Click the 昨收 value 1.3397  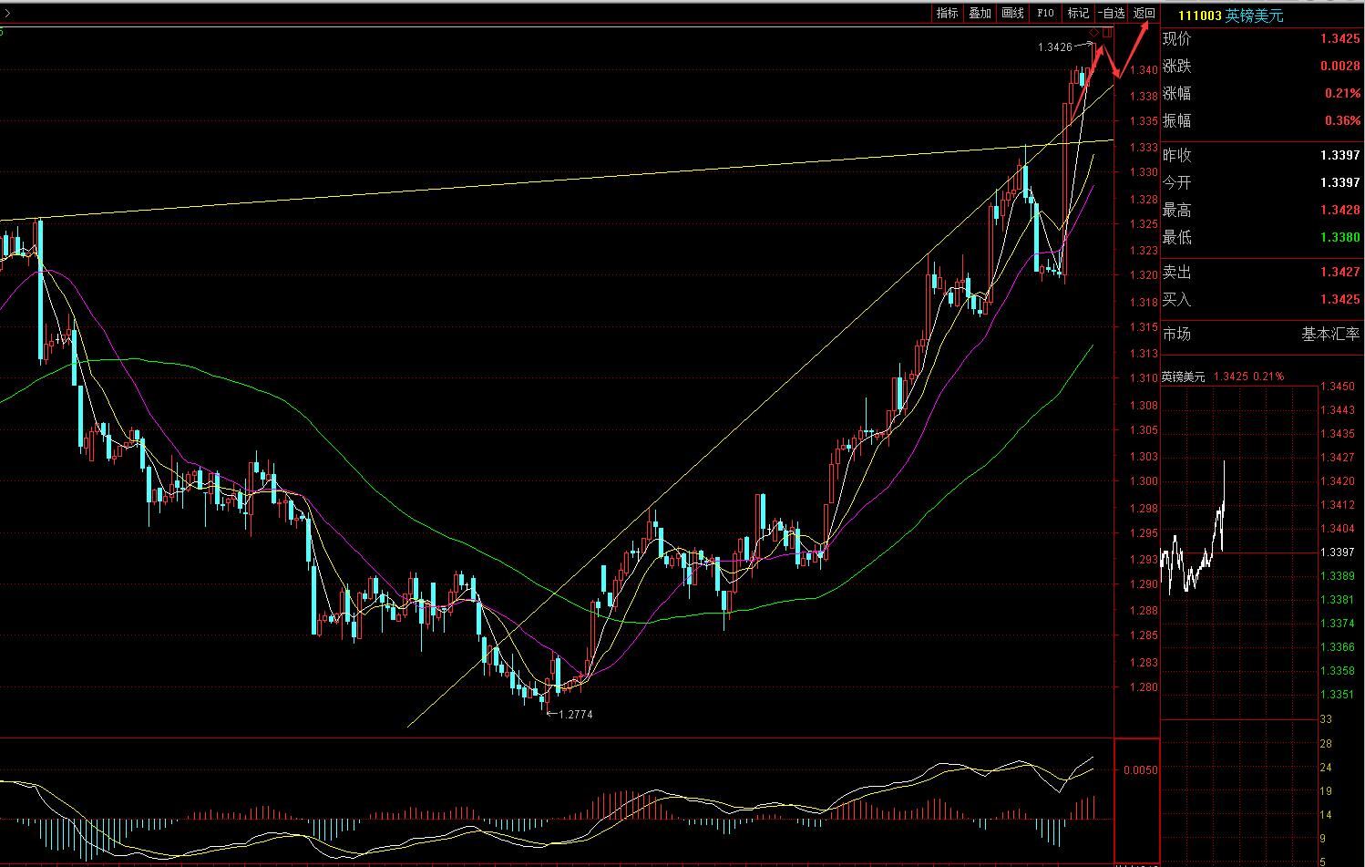coord(1339,156)
